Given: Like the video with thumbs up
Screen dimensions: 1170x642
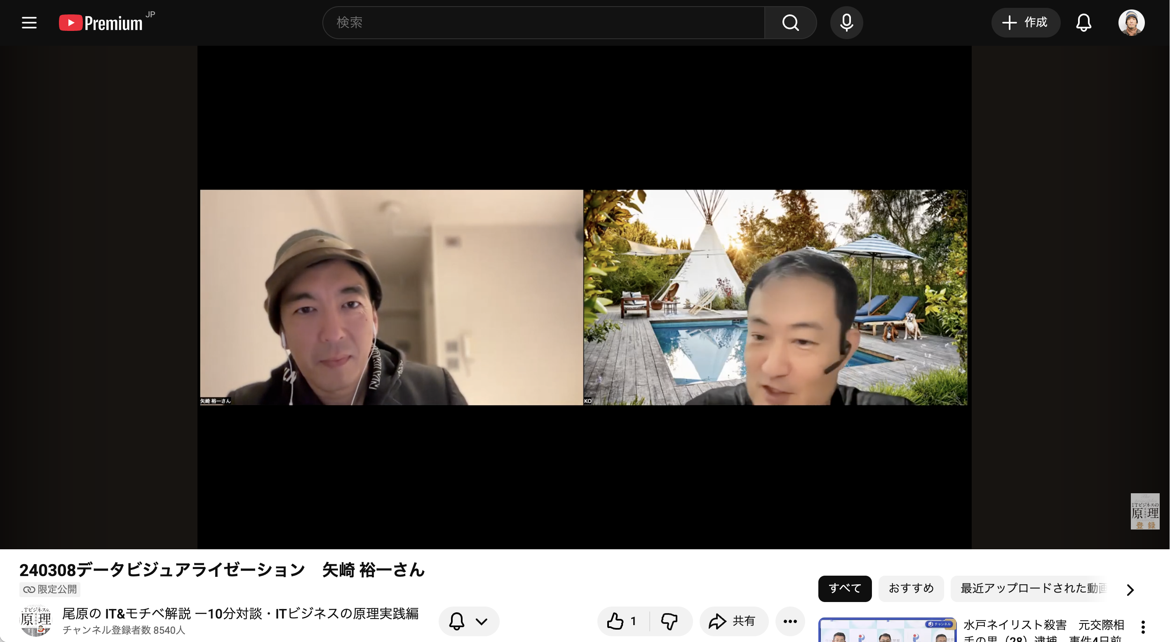Looking at the screenshot, I should pyautogui.click(x=622, y=621).
